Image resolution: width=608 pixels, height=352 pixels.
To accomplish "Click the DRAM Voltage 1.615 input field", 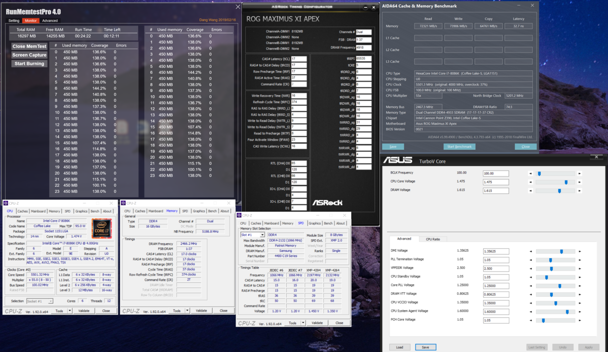I will coord(496,191).
